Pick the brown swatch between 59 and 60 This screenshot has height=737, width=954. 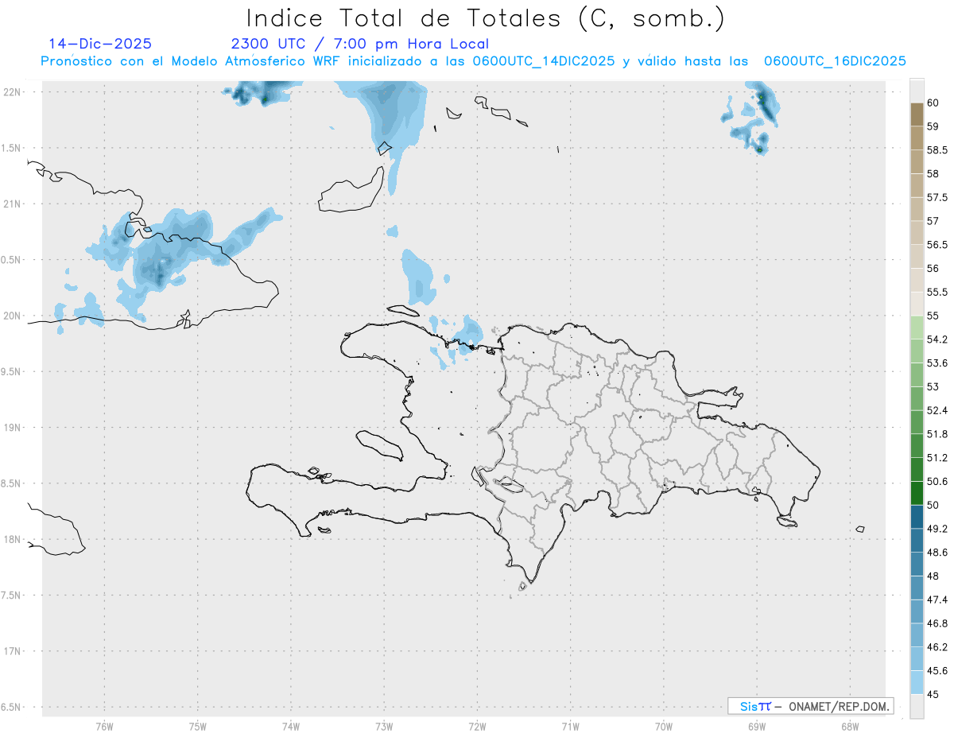[x=917, y=114]
